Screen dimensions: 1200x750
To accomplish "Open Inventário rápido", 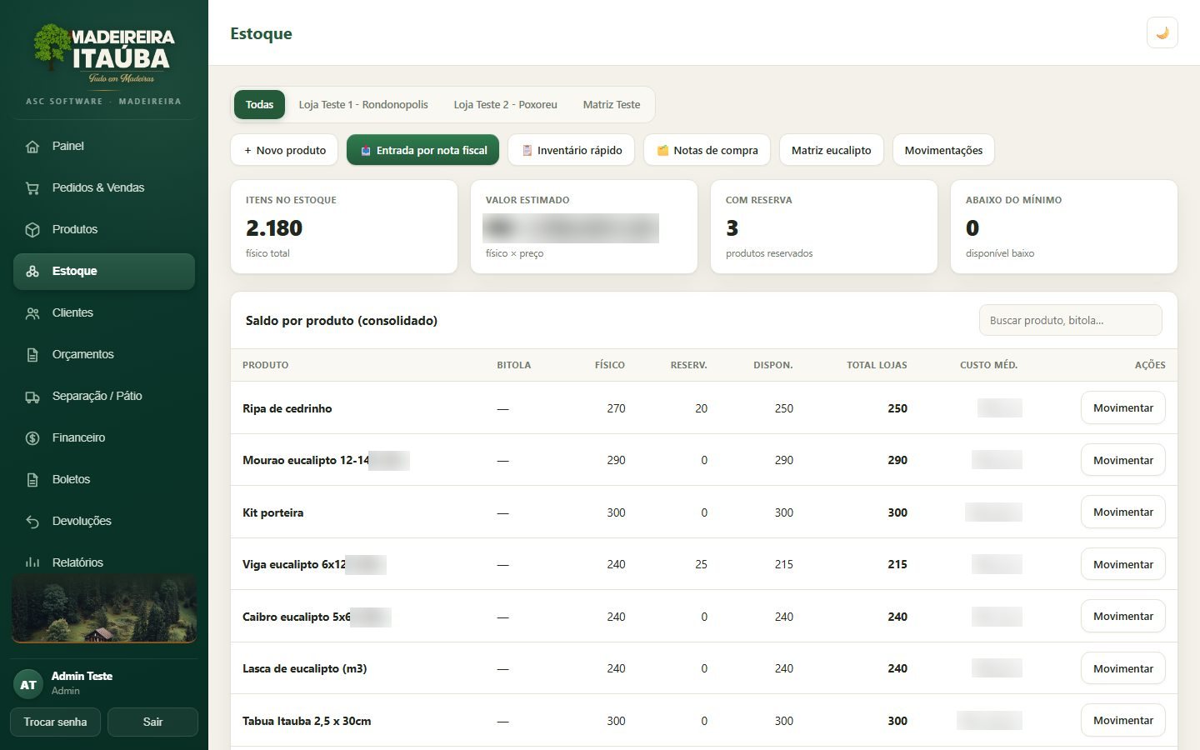I will (571, 150).
